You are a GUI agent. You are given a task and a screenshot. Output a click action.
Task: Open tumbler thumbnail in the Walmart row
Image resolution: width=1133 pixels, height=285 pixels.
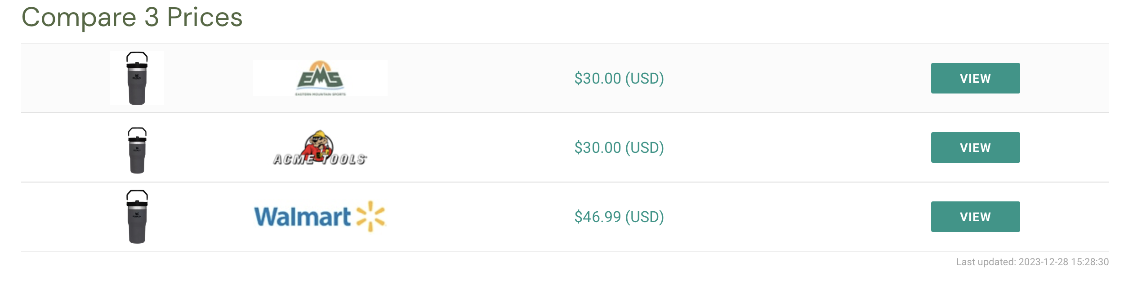(137, 217)
